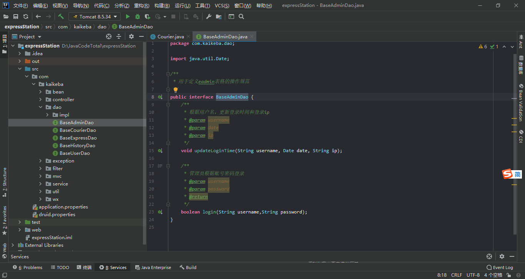Open the Search Everywhere magnifier icon
This screenshot has width=525, height=279.
pyautogui.click(x=241, y=16)
